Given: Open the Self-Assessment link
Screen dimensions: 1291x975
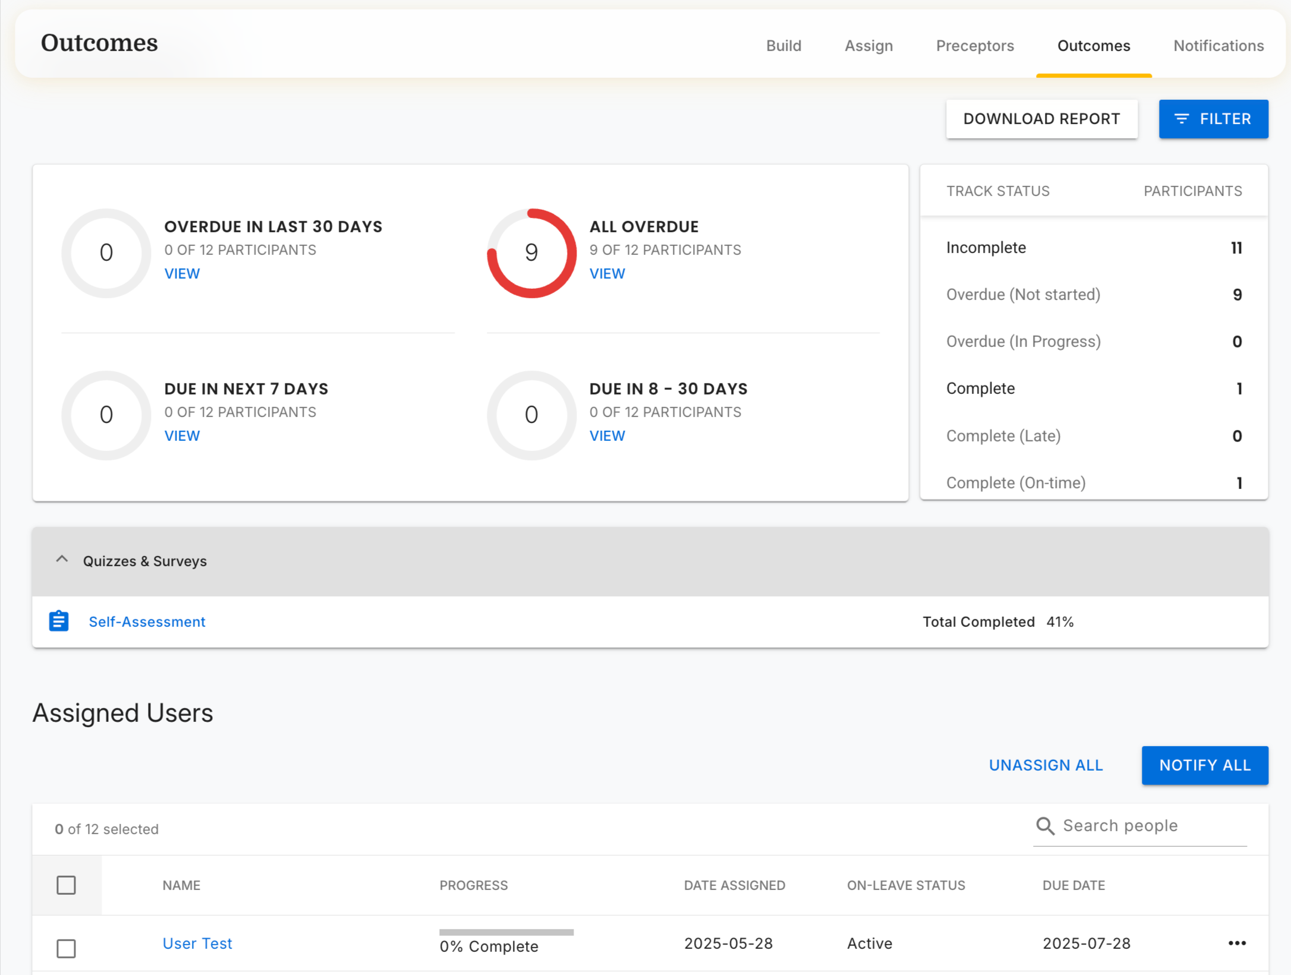Looking at the screenshot, I should point(147,621).
